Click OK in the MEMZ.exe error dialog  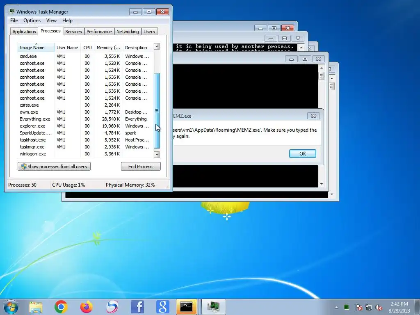pyautogui.click(x=302, y=153)
